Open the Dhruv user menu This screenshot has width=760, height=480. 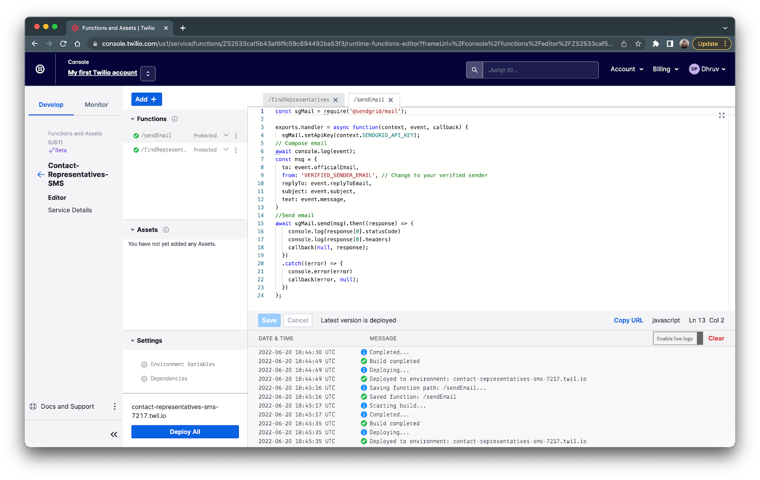707,69
